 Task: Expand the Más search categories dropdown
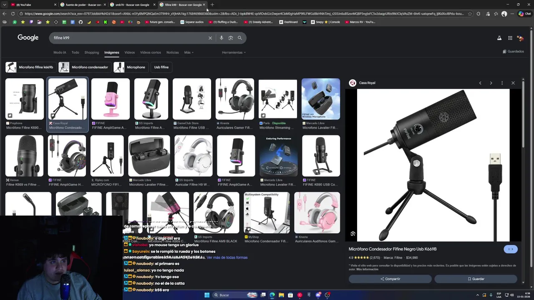[x=189, y=52]
